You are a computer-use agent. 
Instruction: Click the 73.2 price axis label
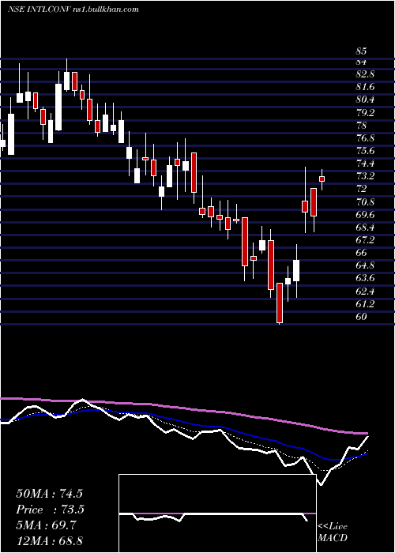(365, 176)
